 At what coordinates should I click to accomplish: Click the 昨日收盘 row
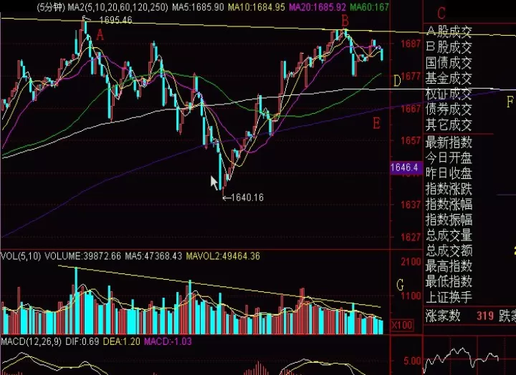pos(449,173)
